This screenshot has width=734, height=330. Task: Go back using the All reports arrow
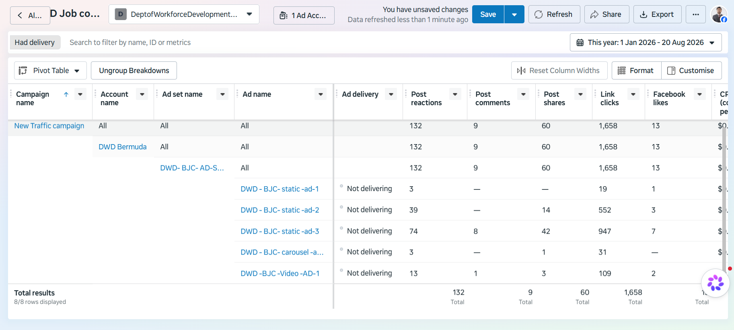(x=30, y=16)
